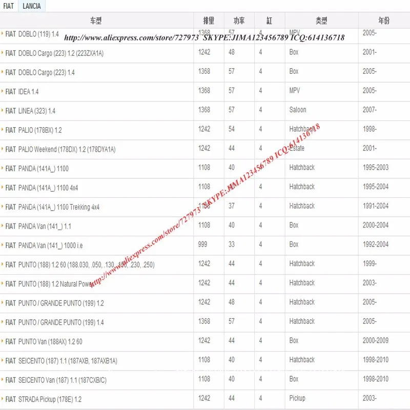The height and width of the screenshot is (410, 410).
Task: Expand arrow beside FIAT IDEA 1.4
Action: tap(2, 91)
